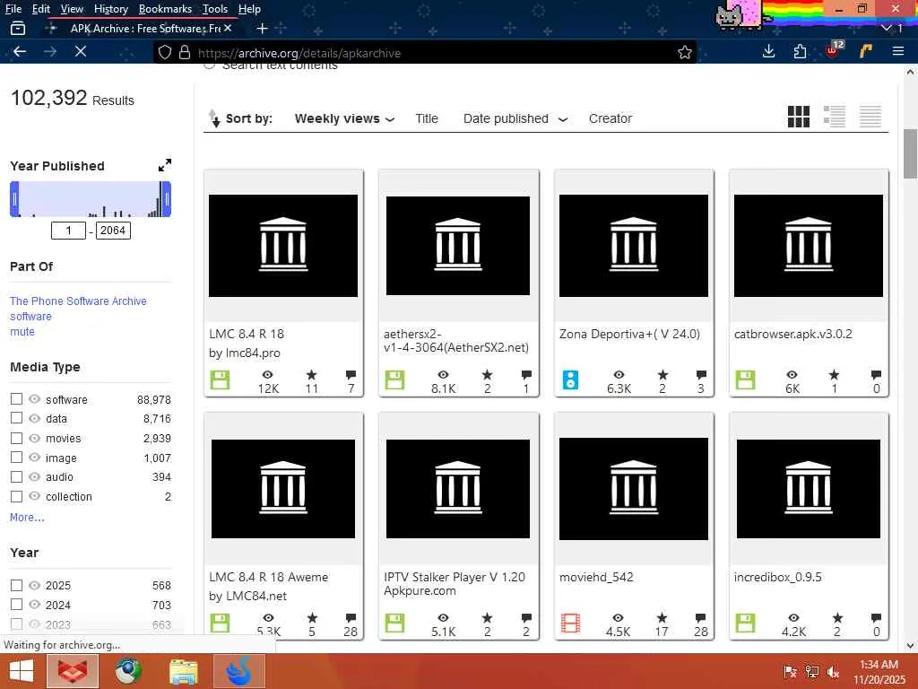Open the mute collection link
Viewport: 918px width, 689px height.
22,332
